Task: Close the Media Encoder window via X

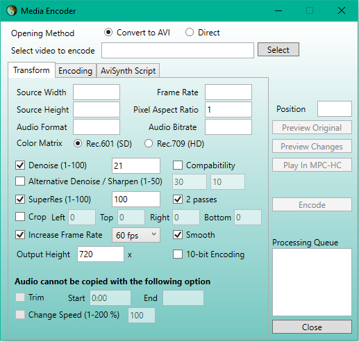Action: [342, 10]
